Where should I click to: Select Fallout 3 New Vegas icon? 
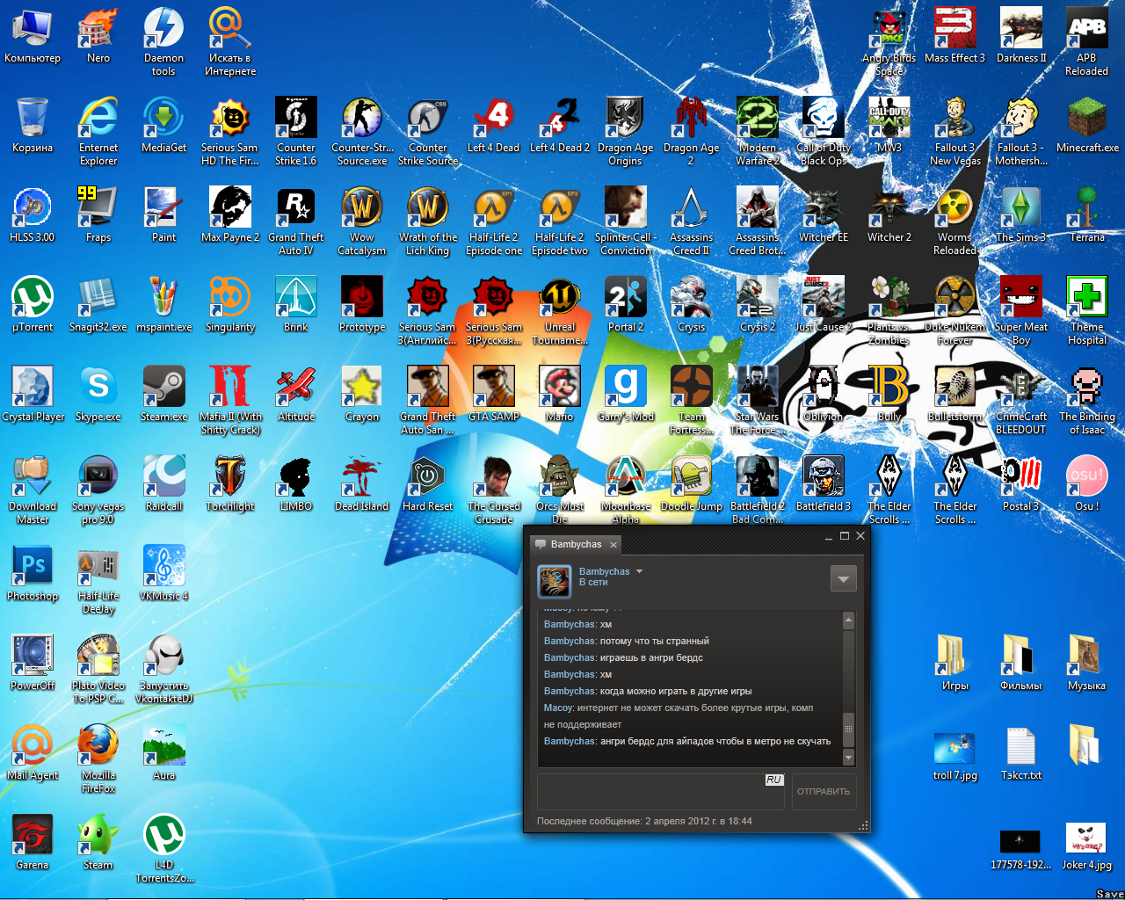(x=955, y=131)
